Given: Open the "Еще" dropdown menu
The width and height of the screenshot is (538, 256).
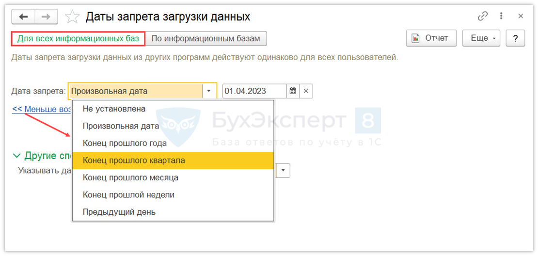Looking at the screenshot, I should pyautogui.click(x=481, y=38).
